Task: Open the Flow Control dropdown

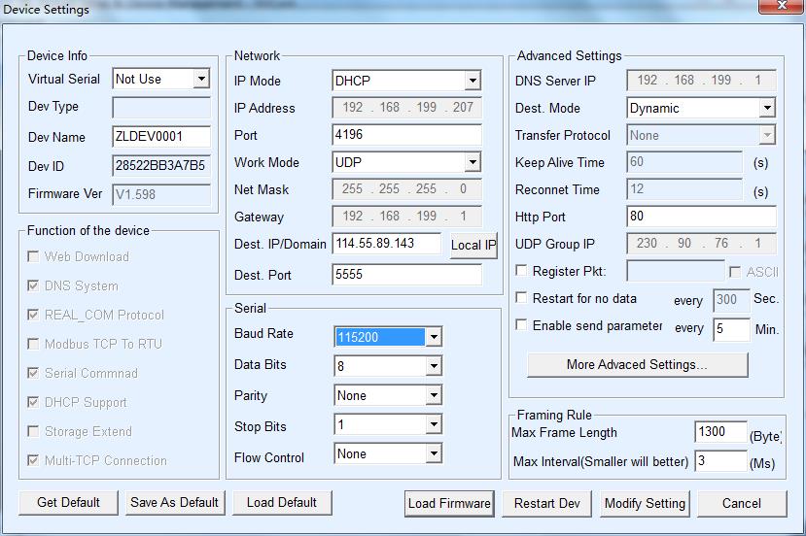Action: coord(434,453)
